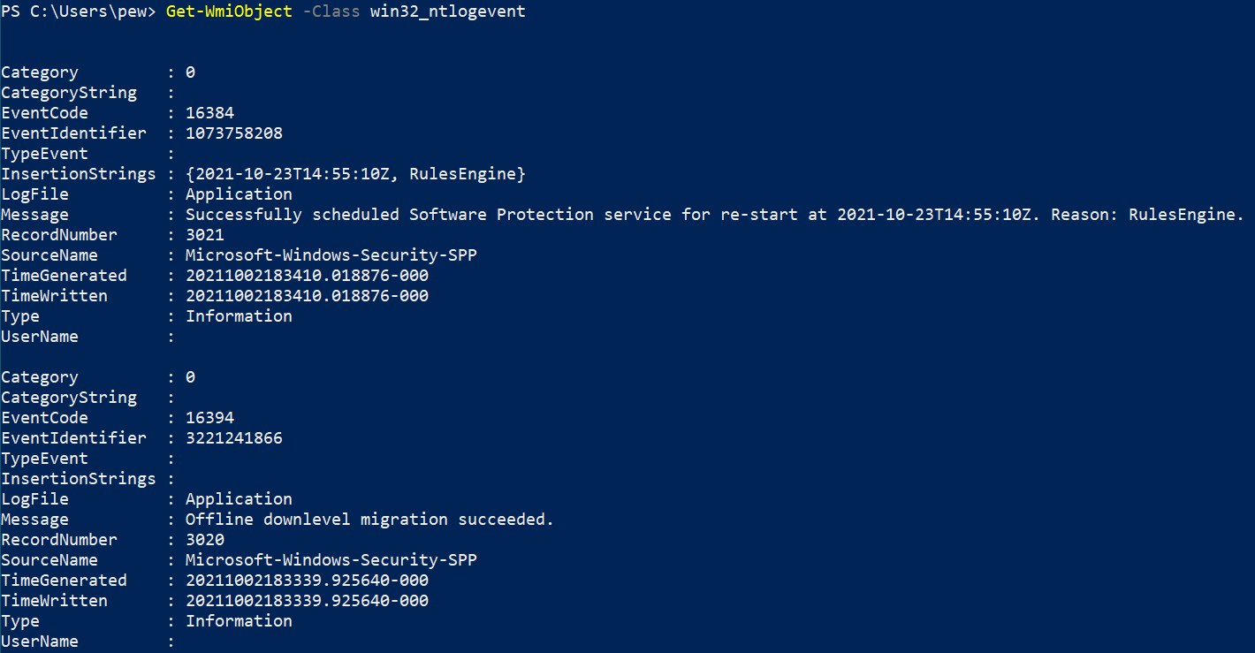Click EventIdentifier value 1073758208
Viewport: 1255px width, 653px height.
[x=234, y=133]
